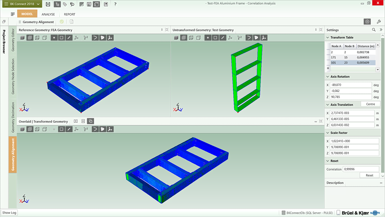The image size is (385, 220).
Task: Click the Axis Rotation X input field
Action: coord(350,85)
